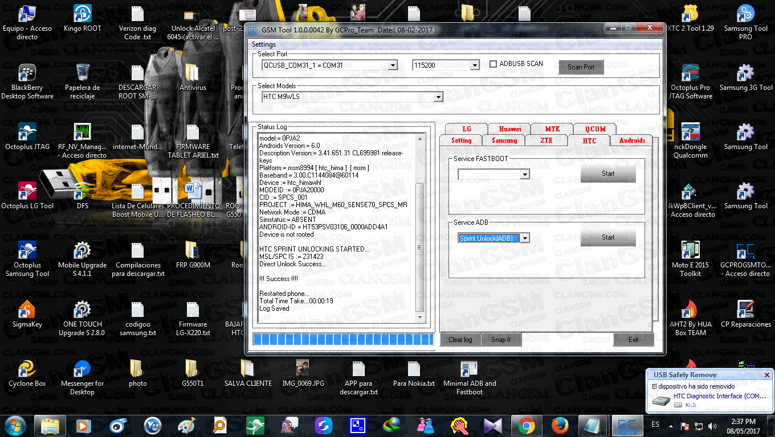The width and height of the screenshot is (775, 437).
Task: Switch to the MTK tab
Action: (x=552, y=129)
